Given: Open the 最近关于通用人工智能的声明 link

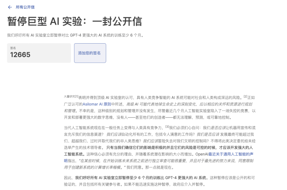Looking at the screenshot, I should (231, 154).
